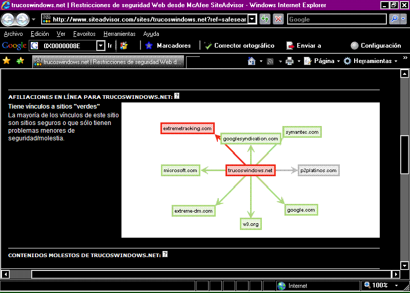
Task: Select the trucoswindows.net tab
Action: pos(109,62)
